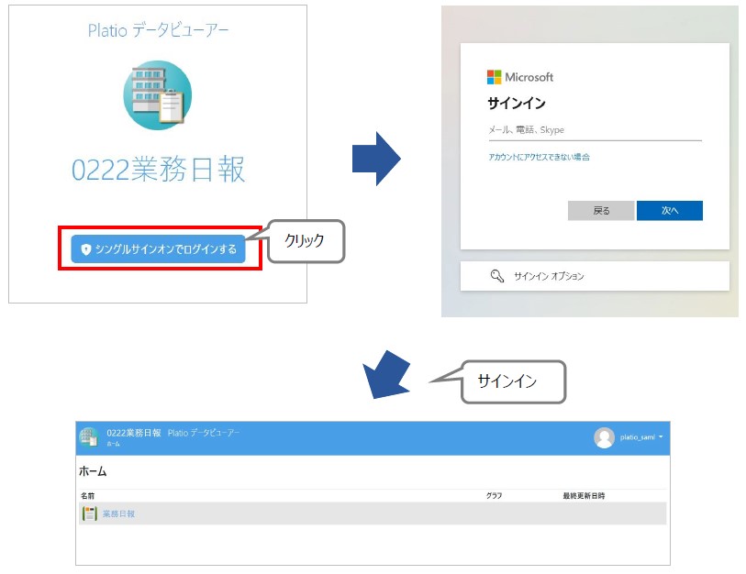Open the 業務日報 link in home list
The height and width of the screenshot is (574, 746).
tap(118, 513)
